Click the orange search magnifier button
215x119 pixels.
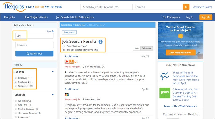[186, 7]
